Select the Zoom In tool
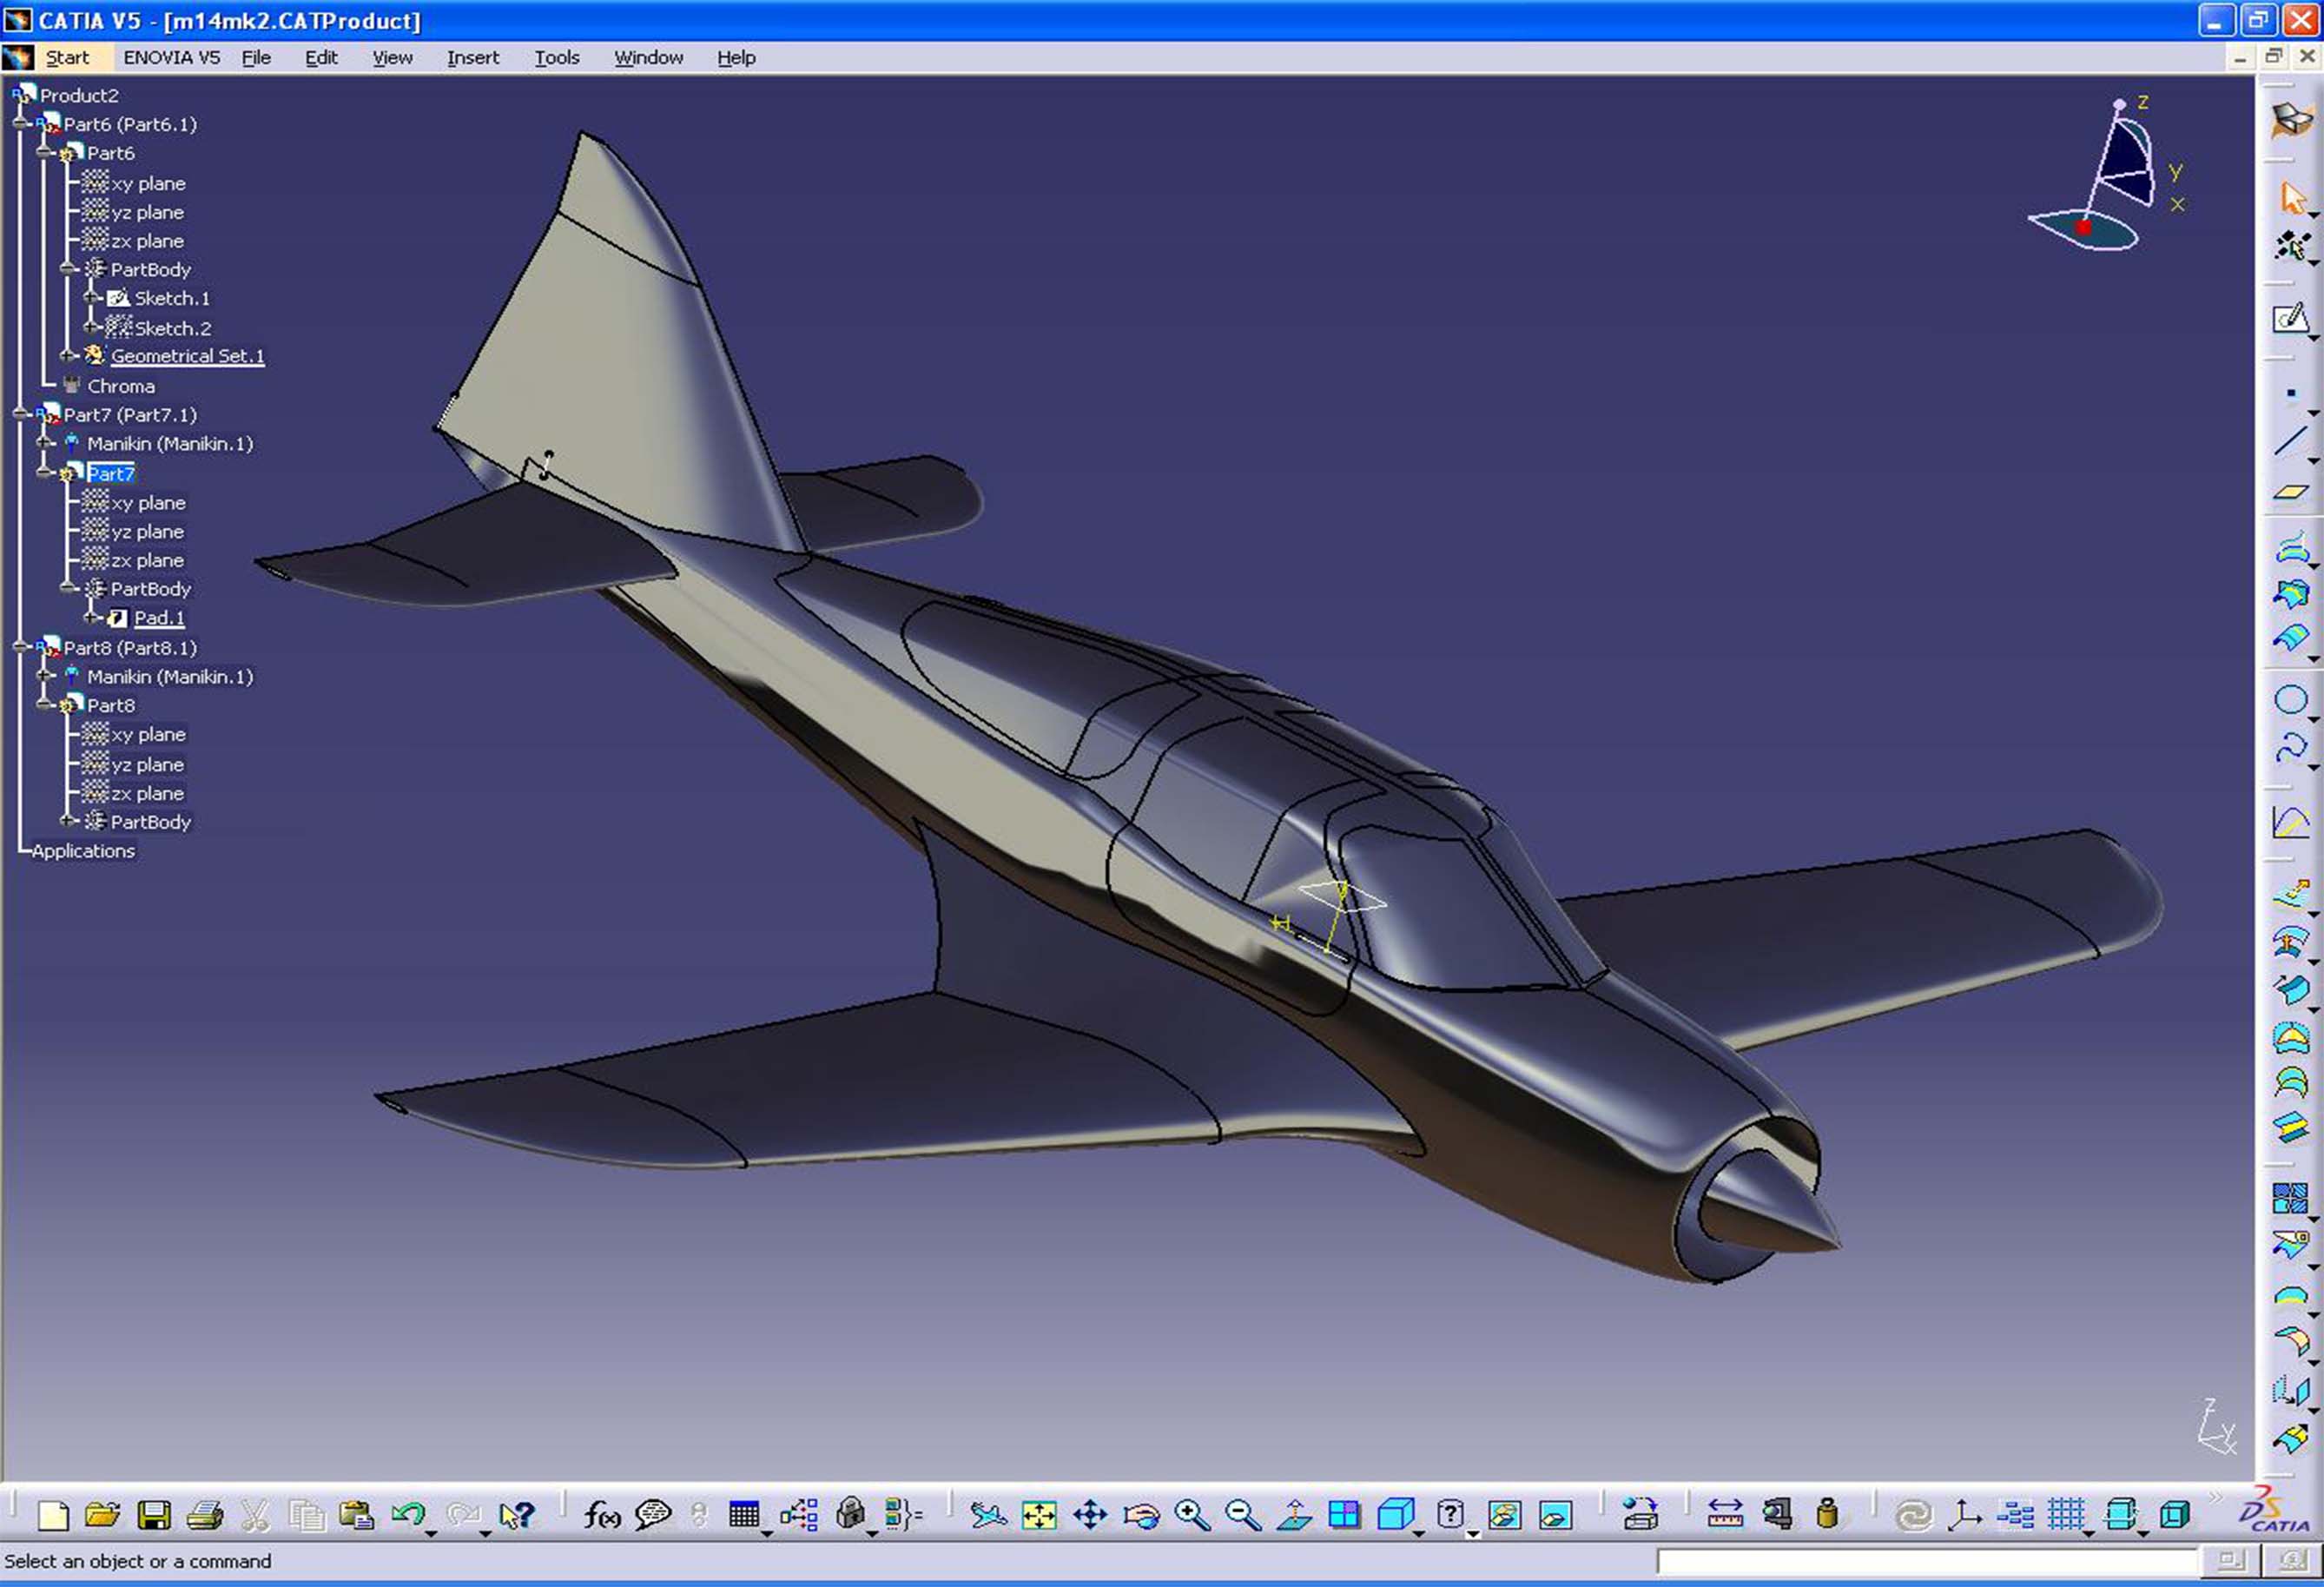Viewport: 2324px width, 1587px height. click(x=1191, y=1513)
